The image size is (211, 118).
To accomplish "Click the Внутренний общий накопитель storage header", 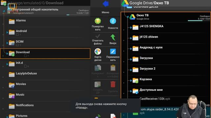I will point(45,11).
